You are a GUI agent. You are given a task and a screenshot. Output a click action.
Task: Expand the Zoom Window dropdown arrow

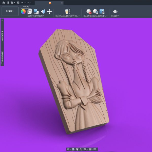click(87, 149)
